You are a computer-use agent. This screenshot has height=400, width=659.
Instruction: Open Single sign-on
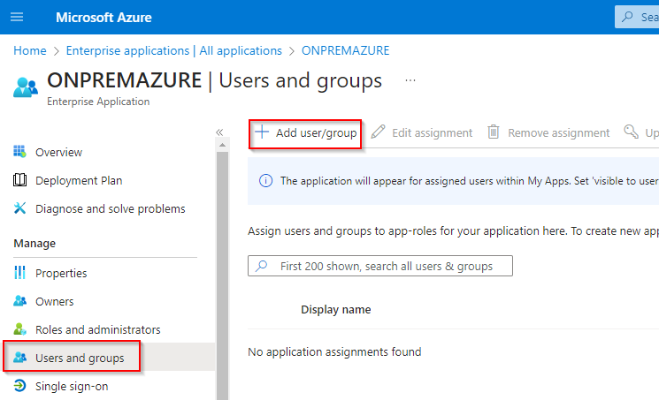pyautogui.click(x=72, y=386)
